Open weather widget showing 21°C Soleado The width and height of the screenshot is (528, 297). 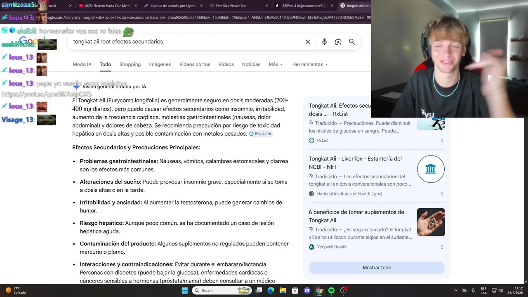pos(16,290)
